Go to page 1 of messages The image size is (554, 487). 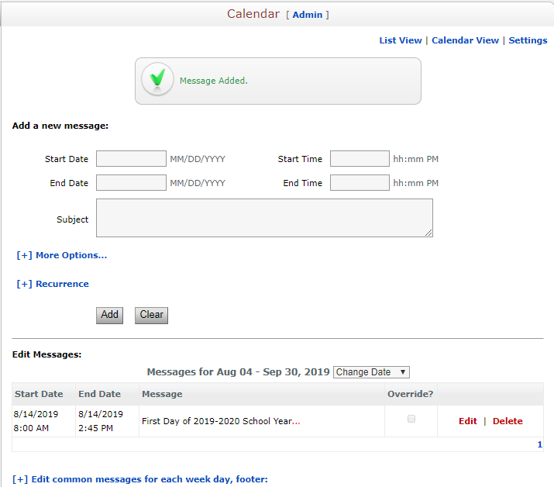(x=539, y=444)
